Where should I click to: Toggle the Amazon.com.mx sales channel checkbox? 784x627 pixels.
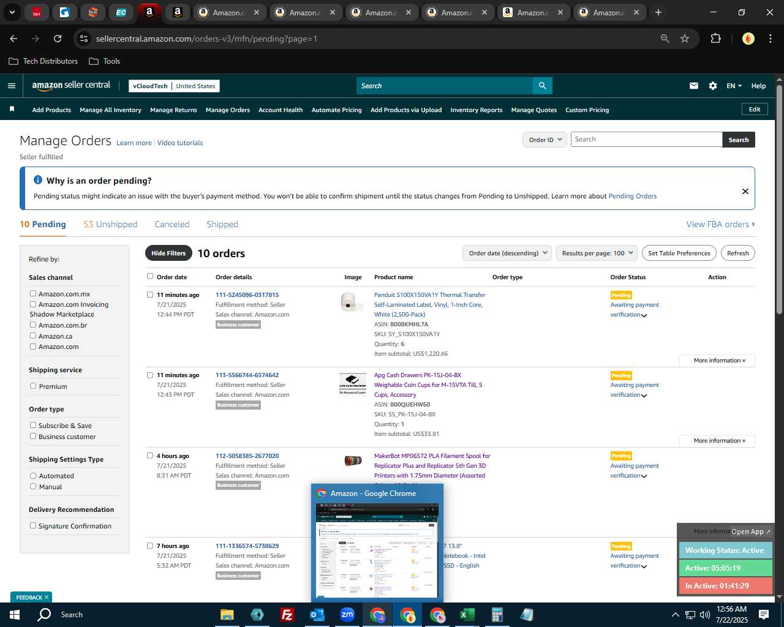pyautogui.click(x=33, y=294)
